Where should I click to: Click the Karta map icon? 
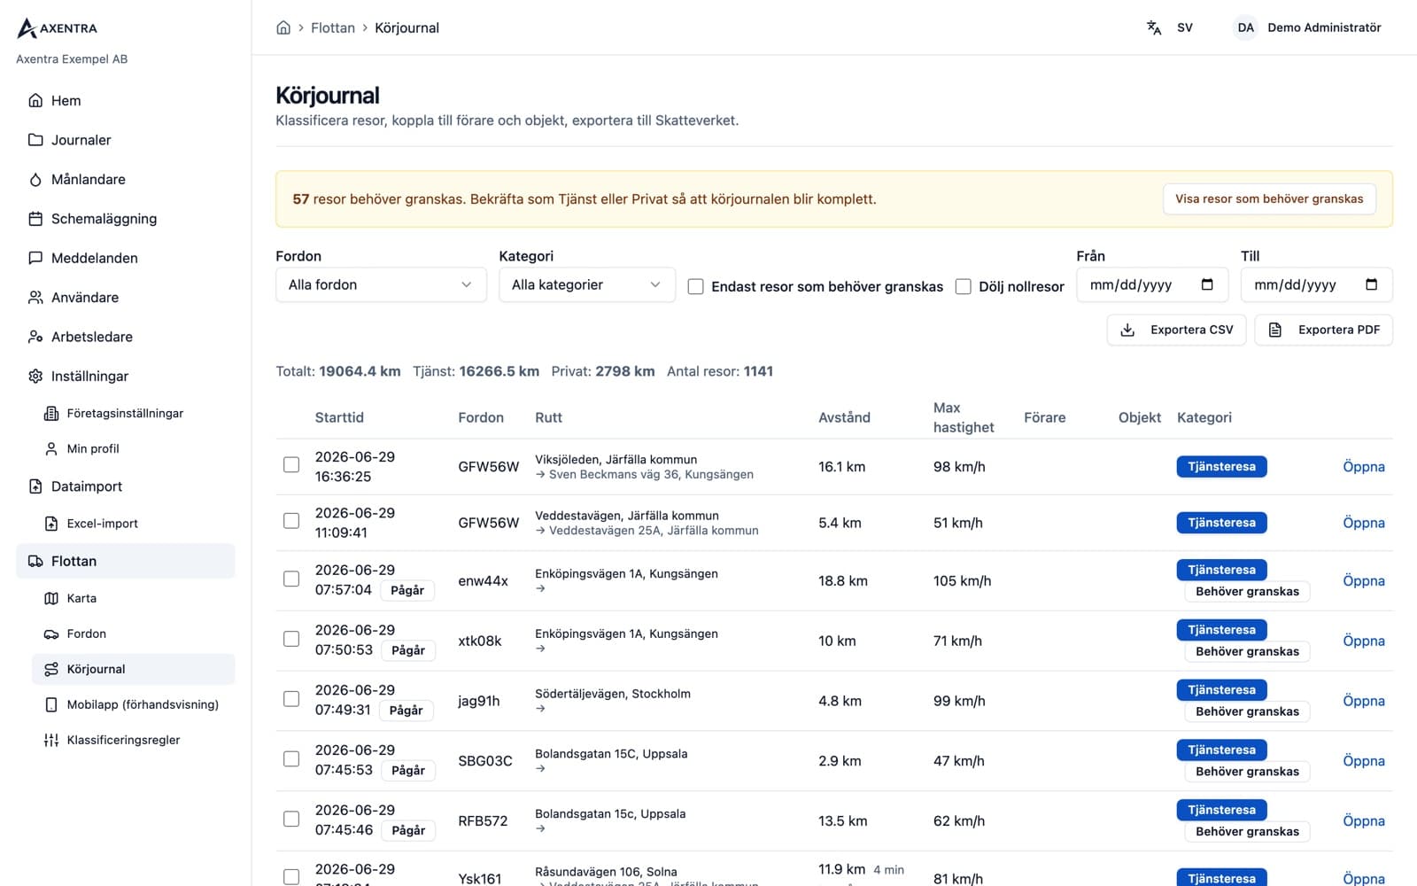pyautogui.click(x=51, y=598)
